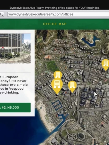Viewport: 109px width, 145px height.
Task: Click the green golf course on the map
Action: click(52, 66)
